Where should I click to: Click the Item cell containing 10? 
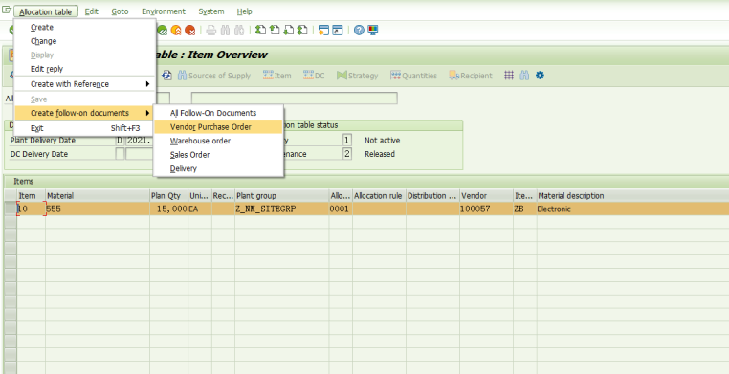[x=32, y=209]
